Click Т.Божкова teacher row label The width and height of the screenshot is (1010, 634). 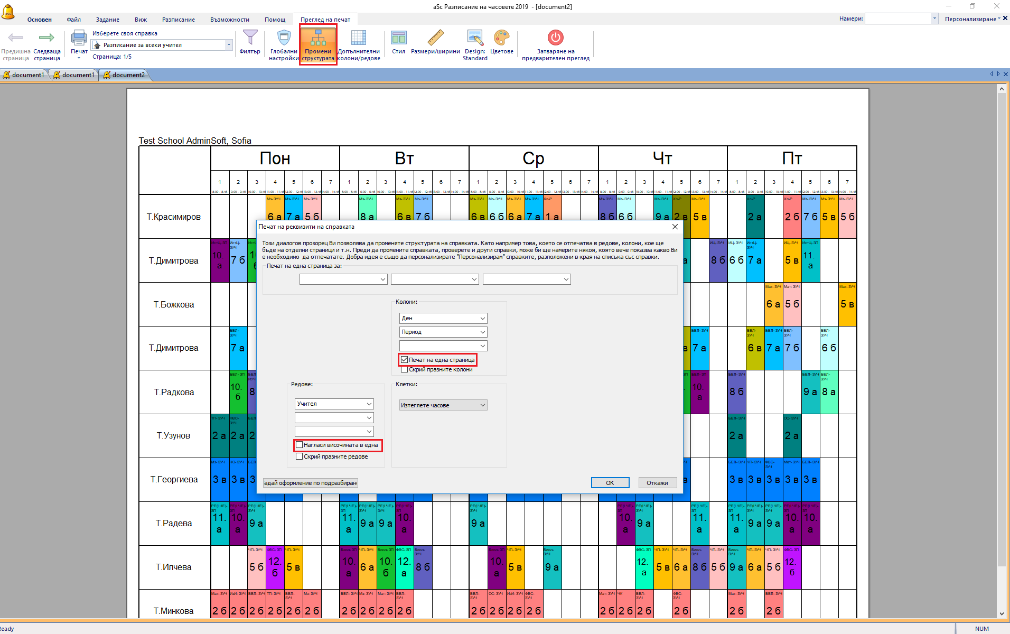click(174, 304)
